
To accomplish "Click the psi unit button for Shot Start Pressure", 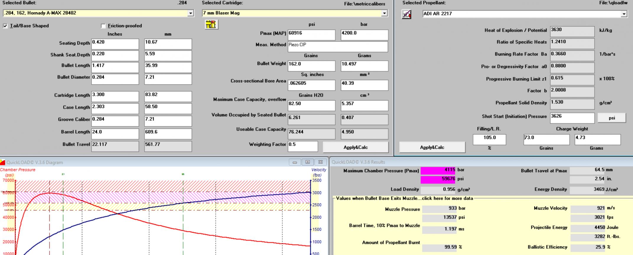I will click(x=612, y=118).
